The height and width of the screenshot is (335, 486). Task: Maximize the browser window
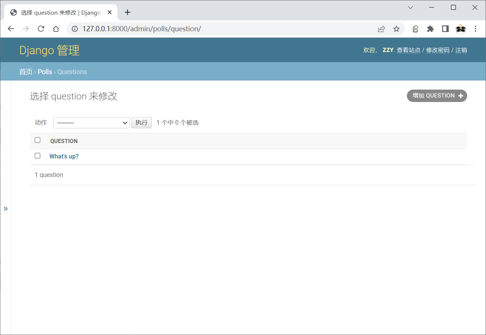tap(454, 8)
